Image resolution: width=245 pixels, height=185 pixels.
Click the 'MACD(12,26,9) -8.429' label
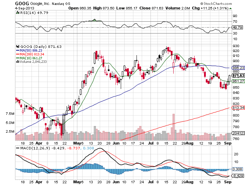click(x=42, y=148)
